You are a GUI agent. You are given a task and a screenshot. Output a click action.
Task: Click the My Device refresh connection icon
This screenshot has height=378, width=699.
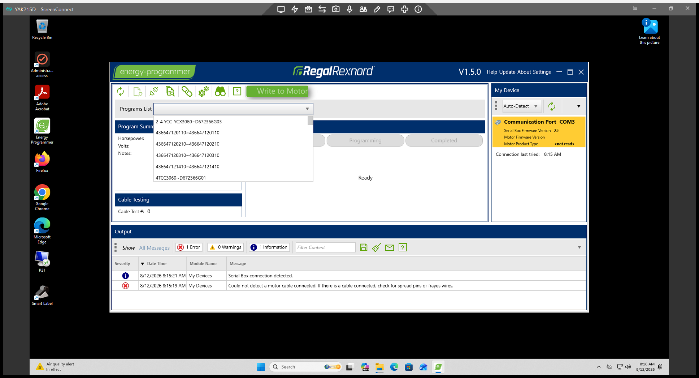click(552, 106)
